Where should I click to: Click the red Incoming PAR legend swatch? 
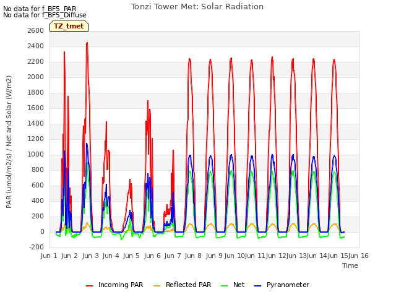click(89, 286)
